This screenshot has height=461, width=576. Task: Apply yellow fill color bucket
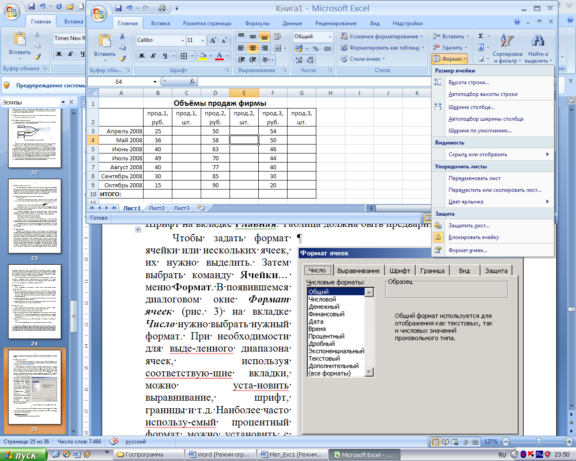(x=203, y=56)
